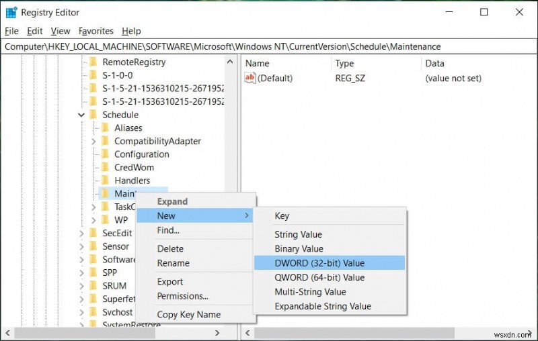This screenshot has width=538, height=341.
Task: Expand the SecEdit key
Action: click(81, 233)
